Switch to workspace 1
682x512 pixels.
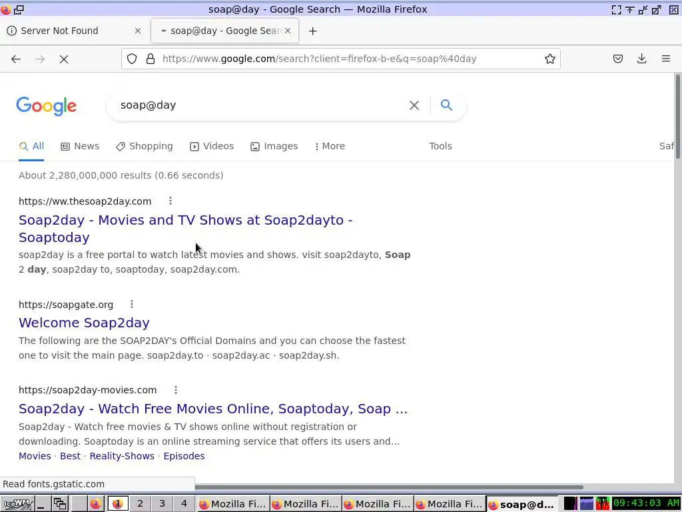point(117,504)
